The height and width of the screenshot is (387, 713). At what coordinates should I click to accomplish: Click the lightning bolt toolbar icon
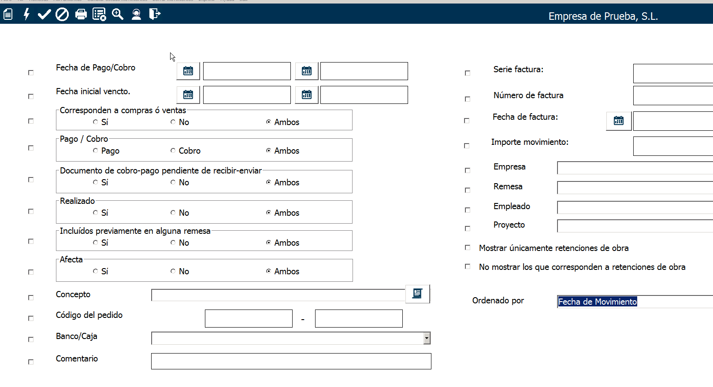coord(26,15)
